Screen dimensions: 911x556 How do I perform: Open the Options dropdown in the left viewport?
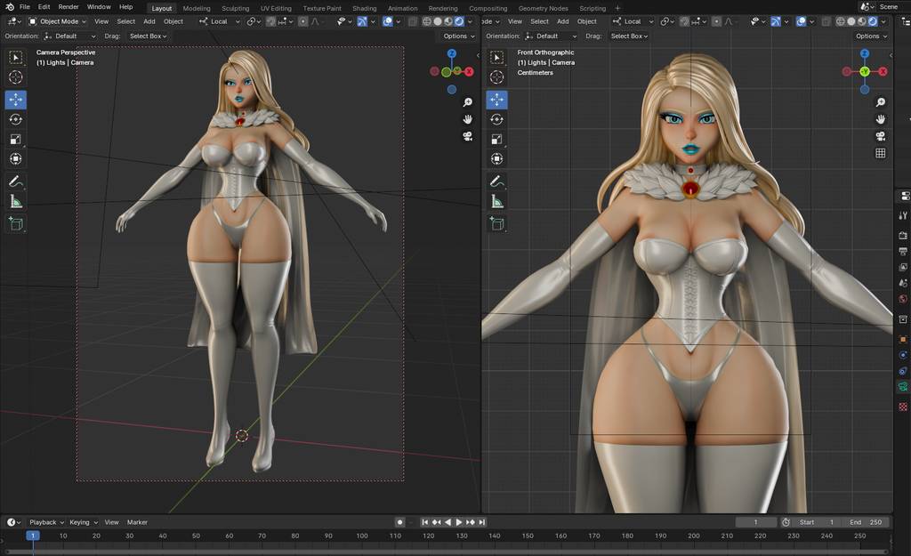coord(458,36)
